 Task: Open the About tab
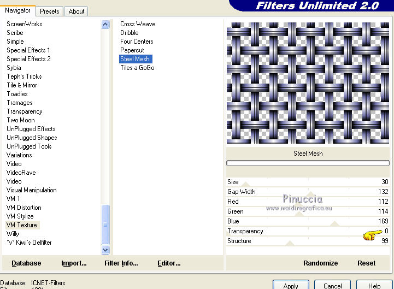77,11
